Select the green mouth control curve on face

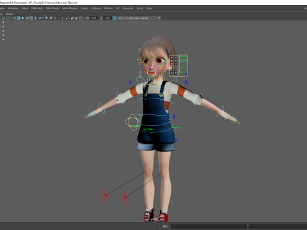(x=152, y=73)
